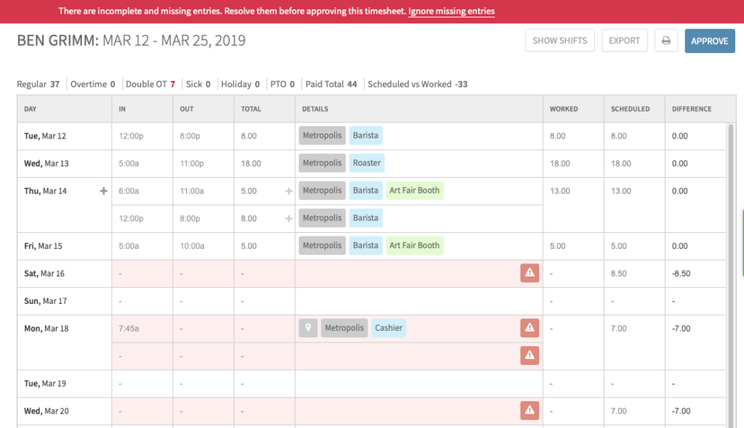Select the Roaster tag on Wed, Mar 13
The width and height of the screenshot is (744, 428).
[x=366, y=162]
